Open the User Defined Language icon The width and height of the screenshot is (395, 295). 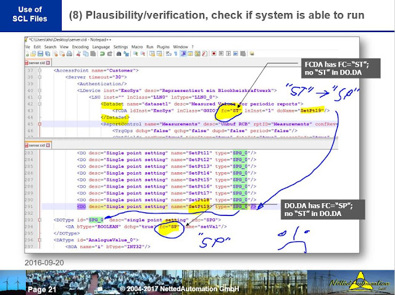(190, 54)
